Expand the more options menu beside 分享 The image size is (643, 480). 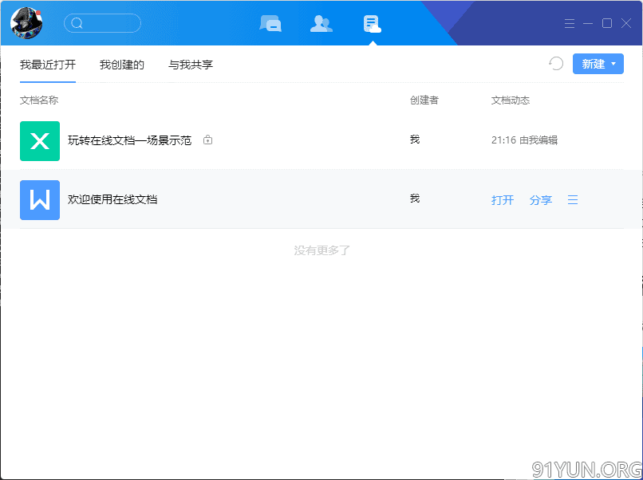[x=573, y=200]
